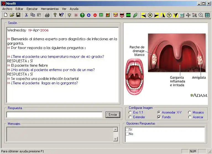Copy using the two-pages icon
212x154 pixels.
(x=33, y=15)
